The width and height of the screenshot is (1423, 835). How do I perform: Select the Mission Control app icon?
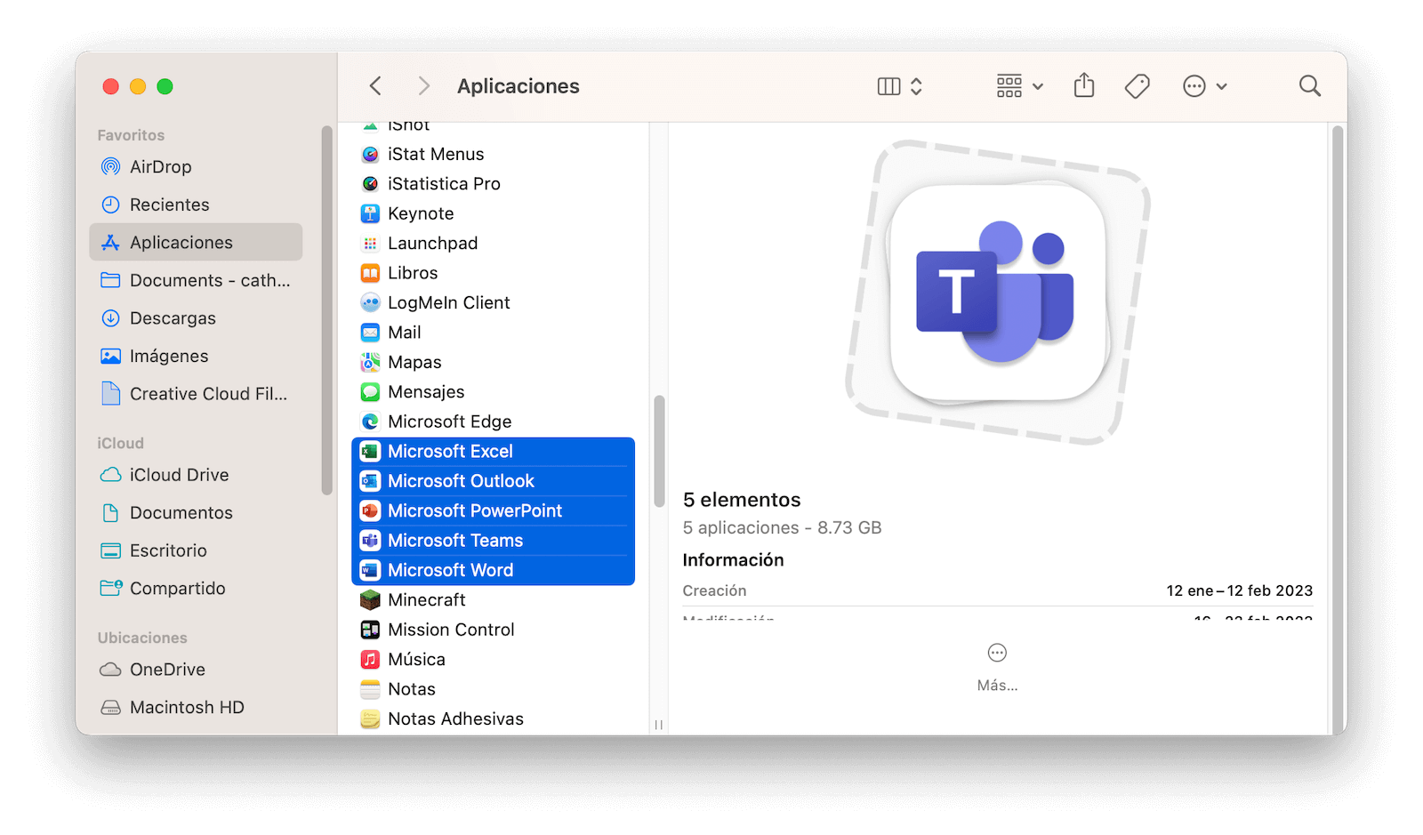click(370, 630)
